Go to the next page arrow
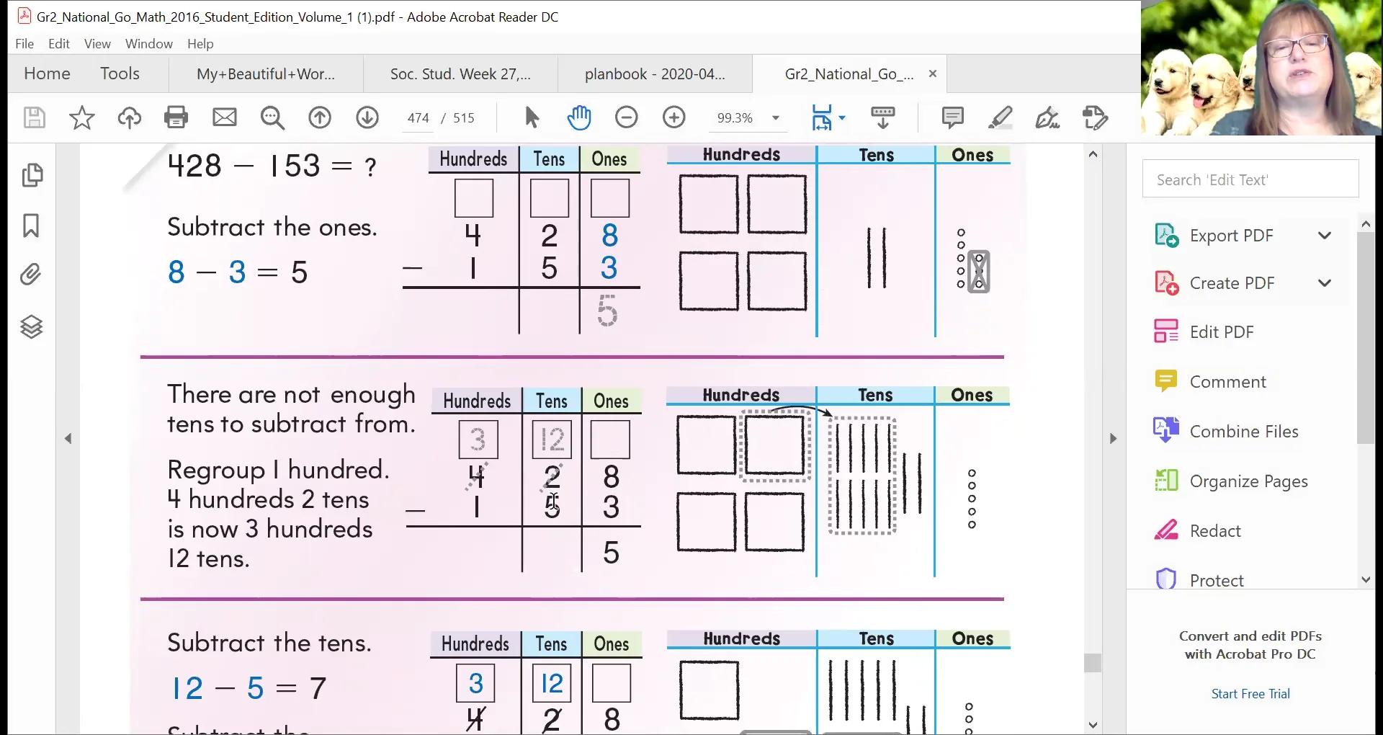The width and height of the screenshot is (1383, 735). [x=367, y=117]
